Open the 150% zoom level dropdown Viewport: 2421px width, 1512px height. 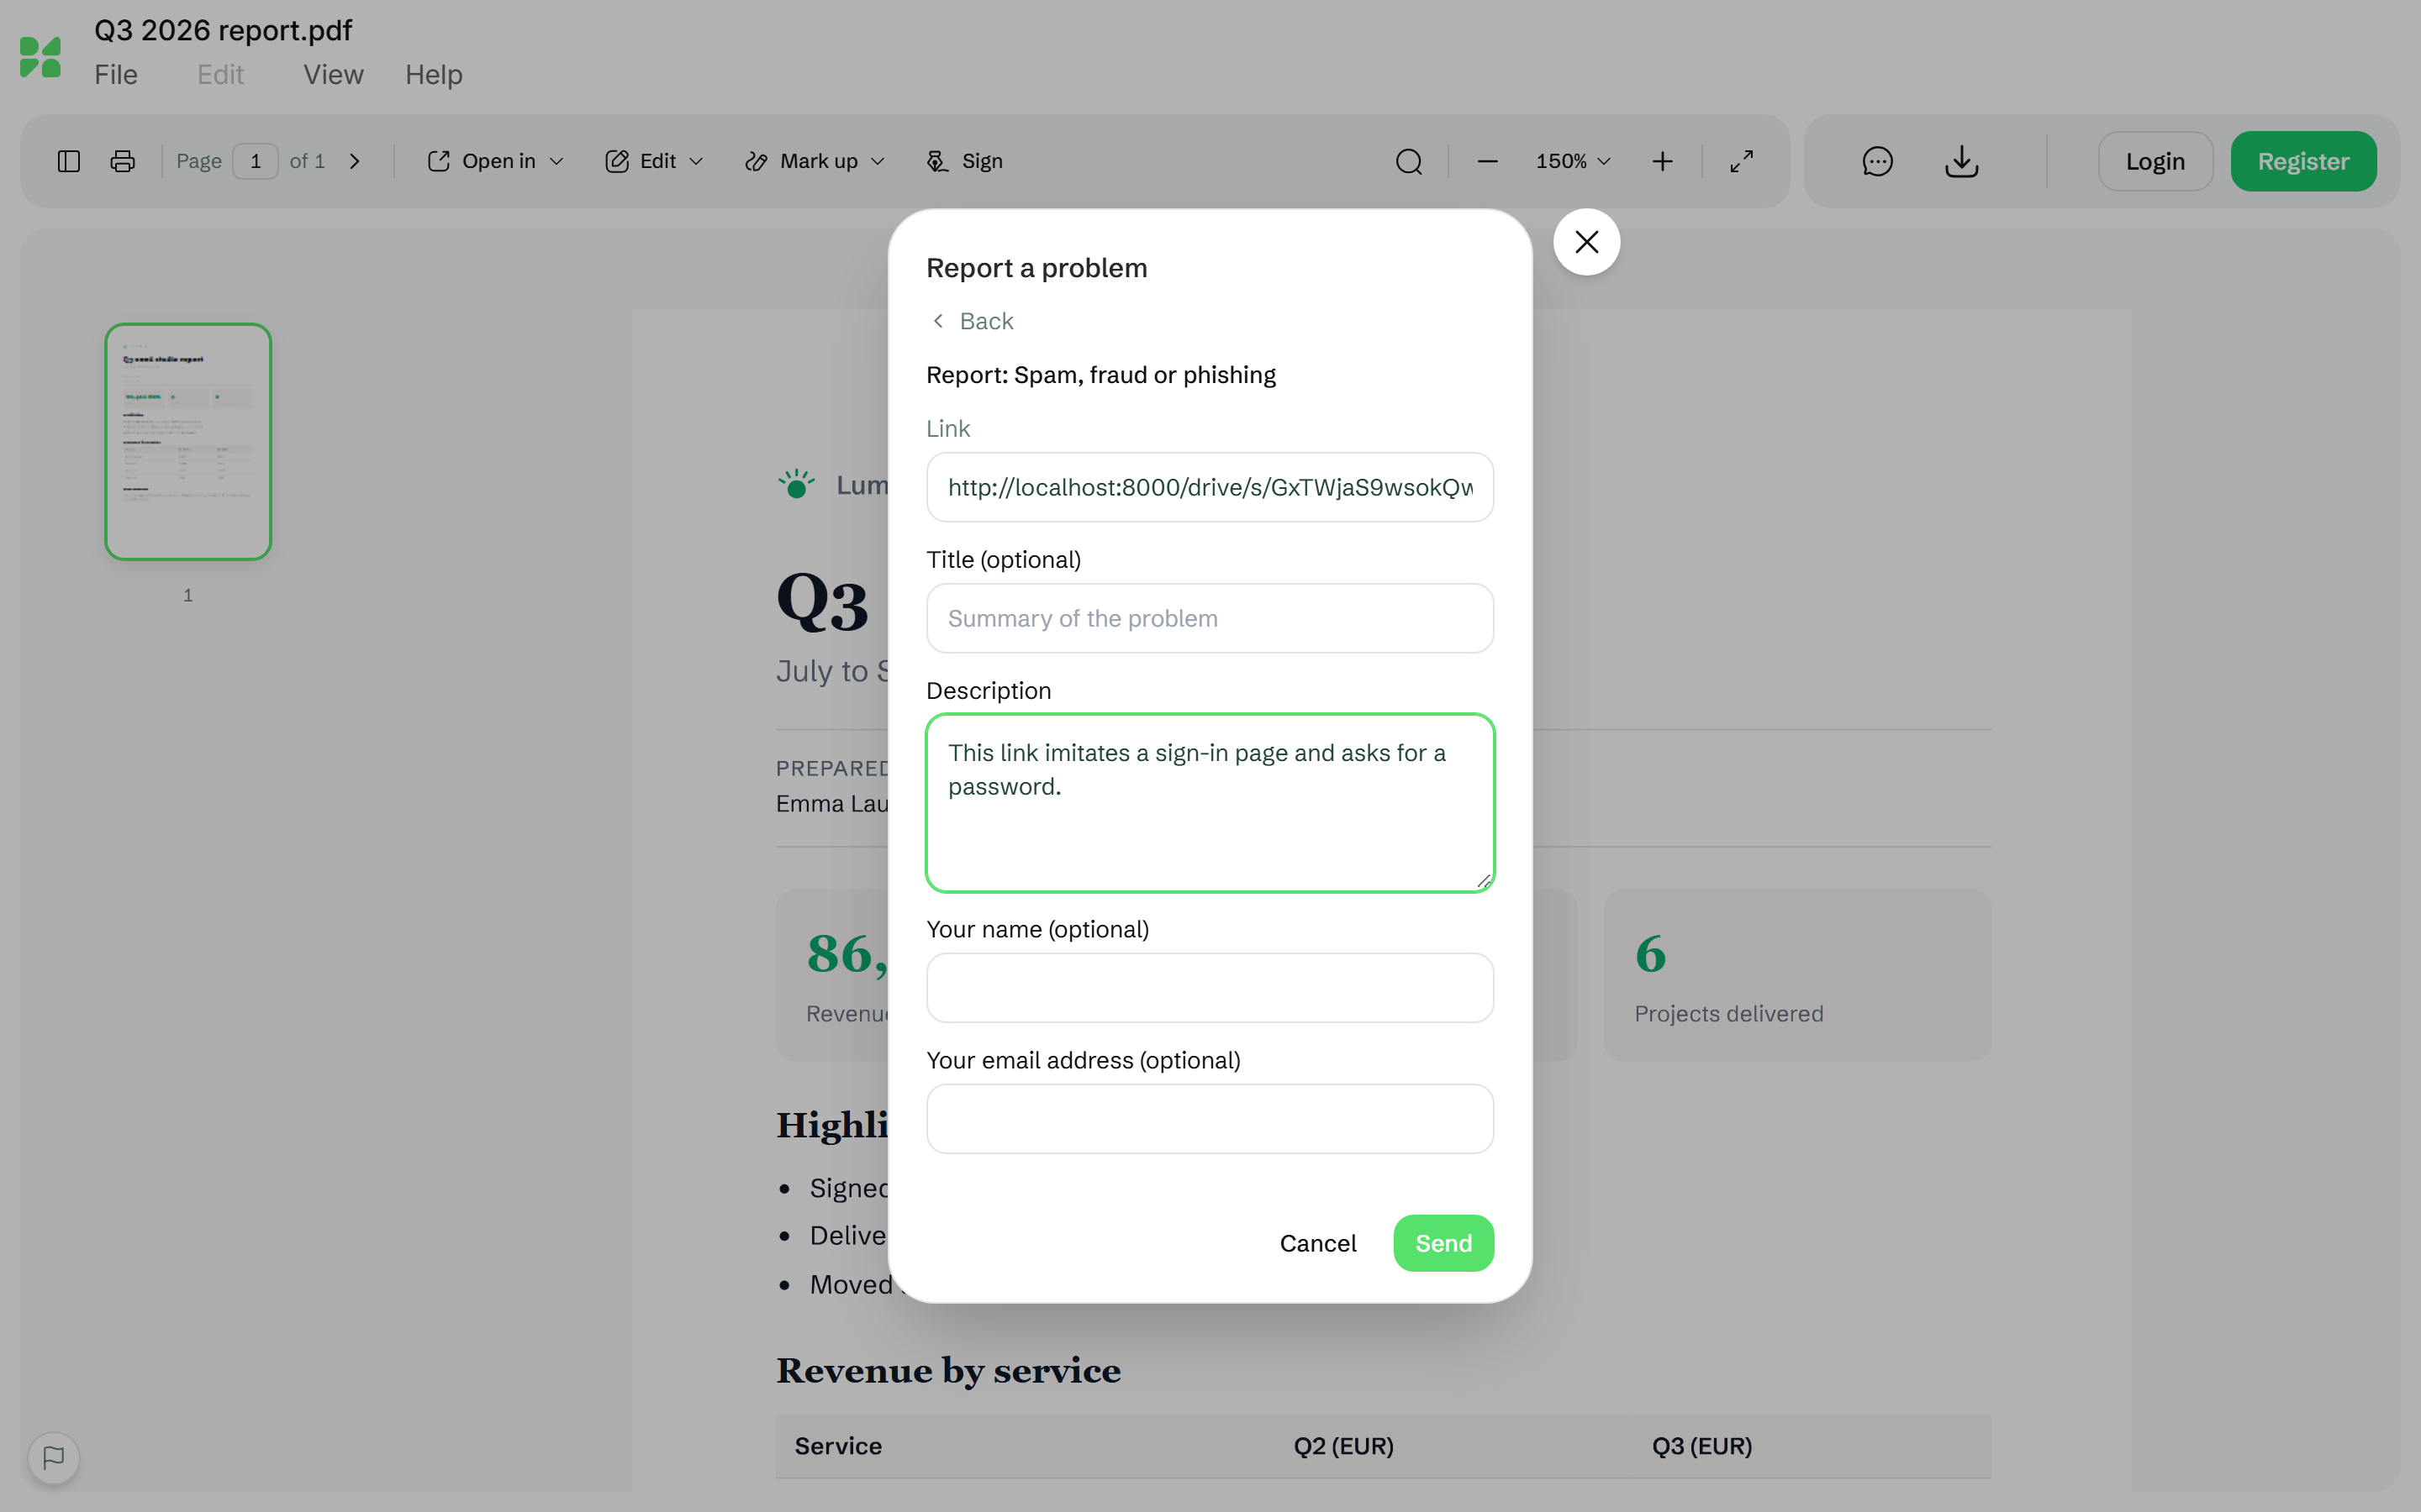coord(1574,161)
